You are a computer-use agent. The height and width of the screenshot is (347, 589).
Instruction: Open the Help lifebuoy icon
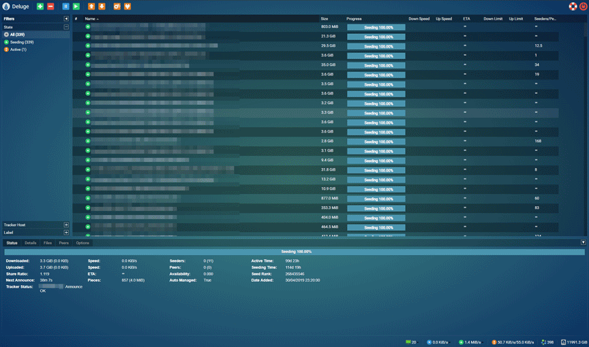[x=573, y=6]
